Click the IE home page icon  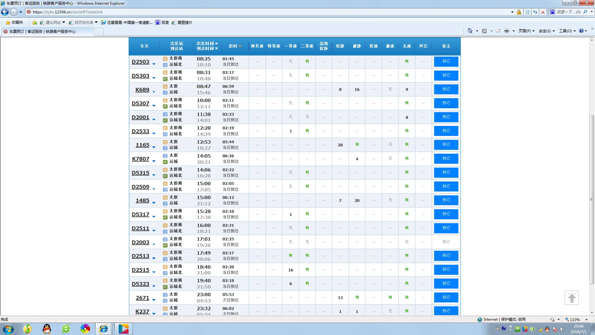click(x=470, y=31)
